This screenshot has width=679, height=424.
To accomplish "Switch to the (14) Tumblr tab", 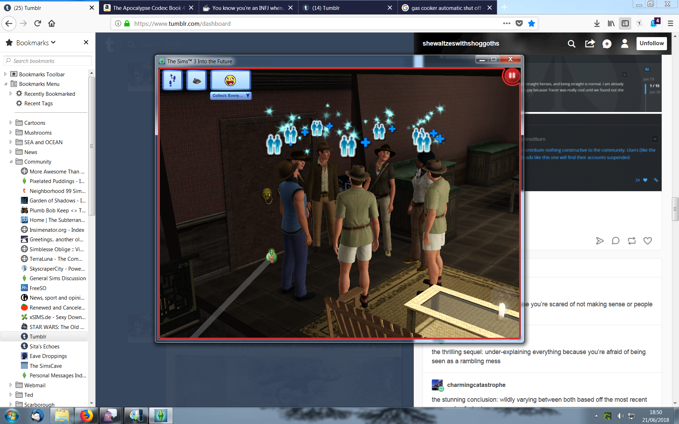I will pos(348,8).
